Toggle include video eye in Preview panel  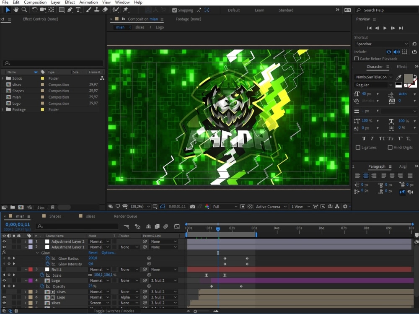pos(388,52)
